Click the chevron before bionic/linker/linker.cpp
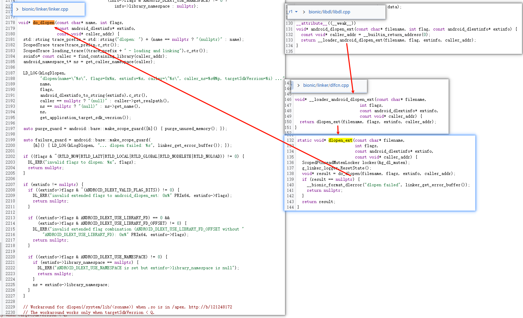The width and height of the screenshot is (523, 318). pyautogui.click(x=17, y=9)
